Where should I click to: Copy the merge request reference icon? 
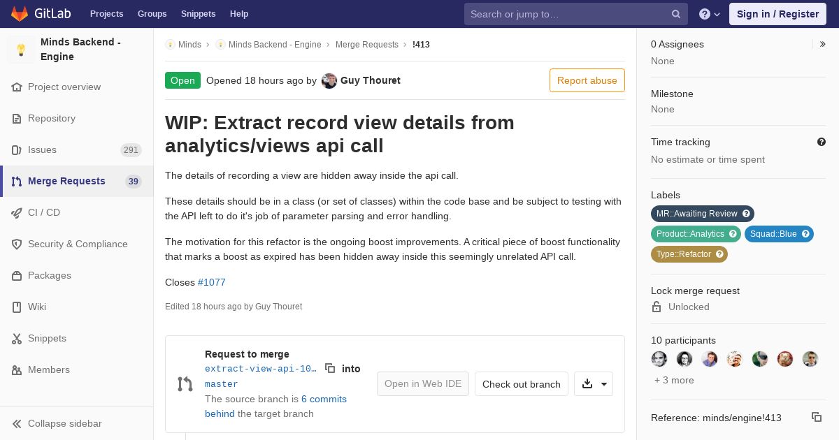(x=816, y=417)
